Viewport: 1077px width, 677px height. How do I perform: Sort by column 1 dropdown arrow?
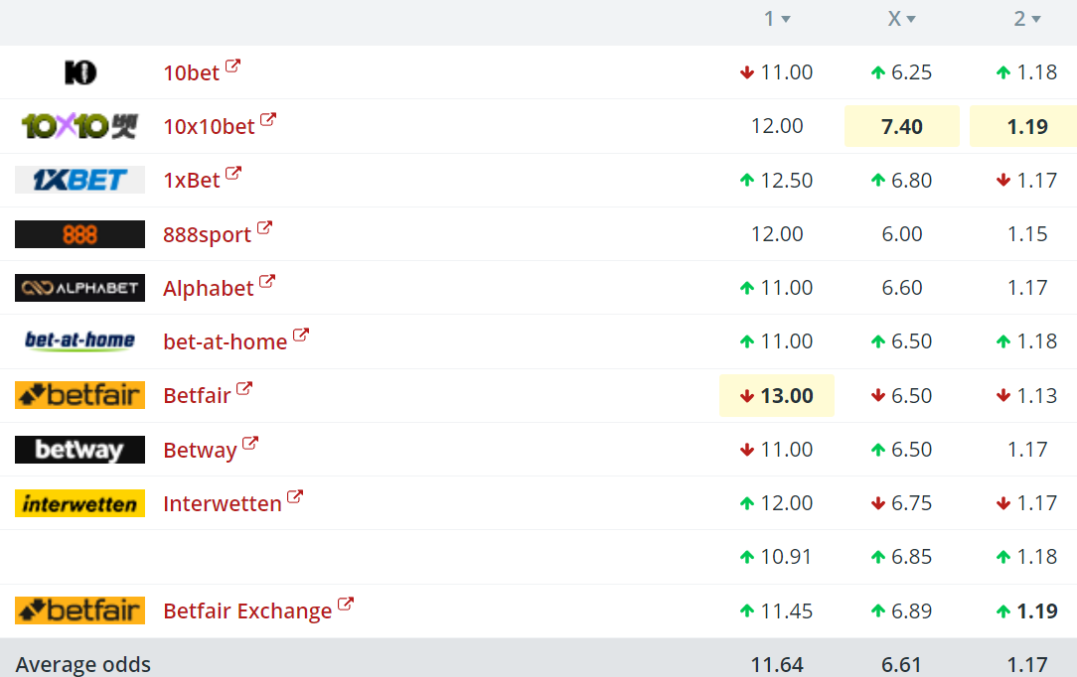tap(786, 20)
